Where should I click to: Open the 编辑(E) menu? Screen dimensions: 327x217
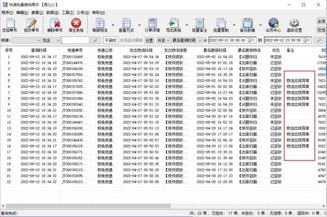click(22, 13)
